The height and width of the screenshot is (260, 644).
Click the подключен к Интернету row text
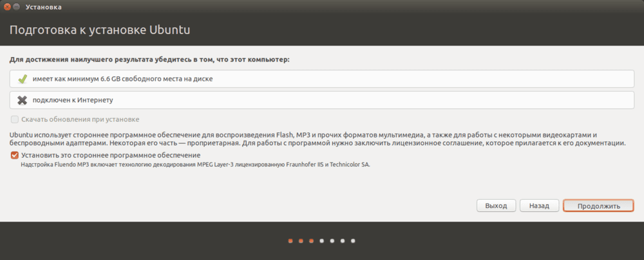coord(73,100)
